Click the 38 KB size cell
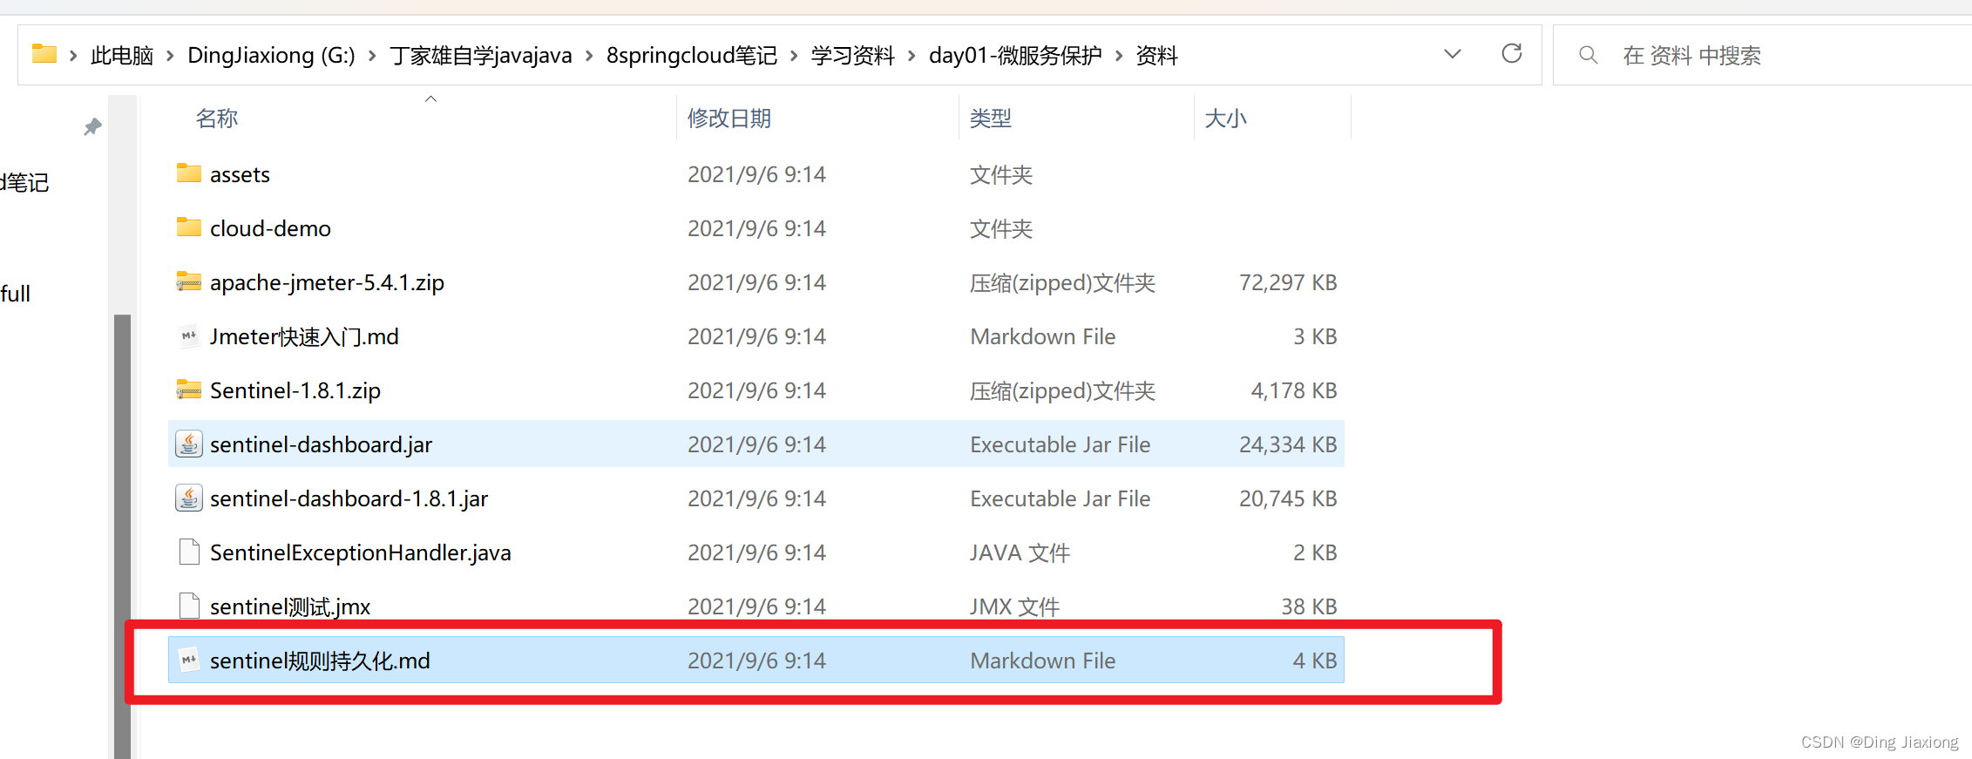 click(x=1309, y=607)
